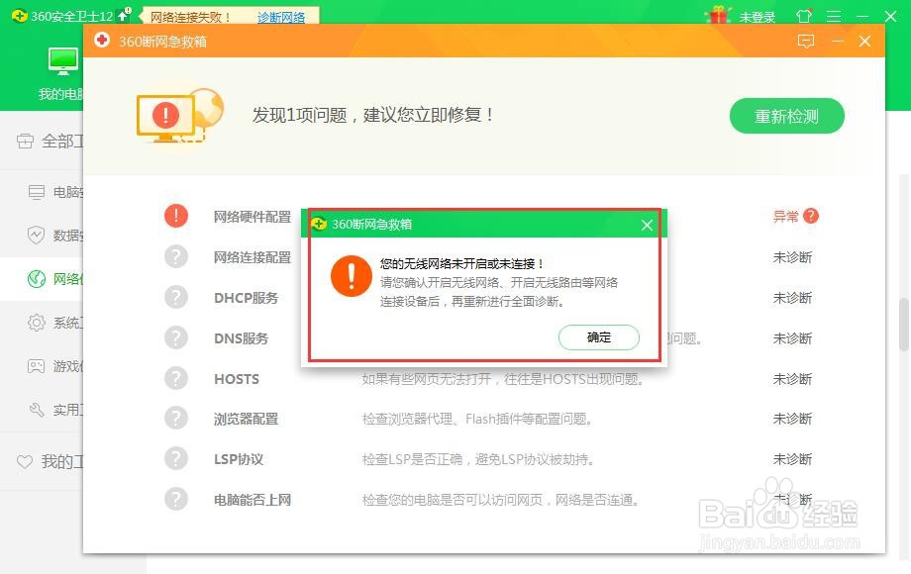Viewport: 911px width, 574px height.
Task: Click the 异常 status text
Action: [x=785, y=217]
